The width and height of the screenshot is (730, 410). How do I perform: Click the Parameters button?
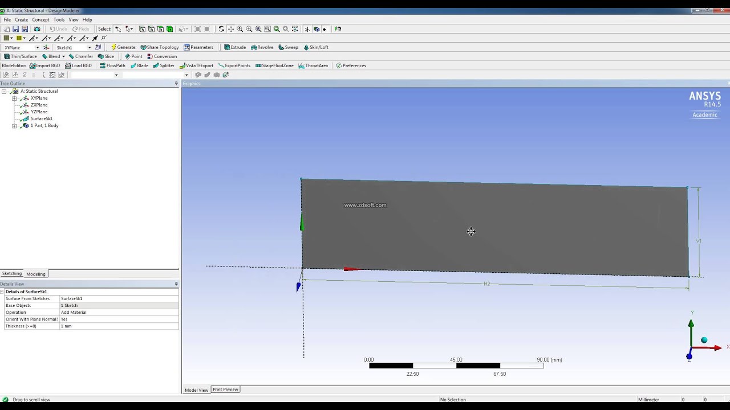pos(198,47)
